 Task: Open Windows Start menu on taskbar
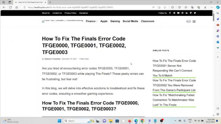[x=59, y=121]
